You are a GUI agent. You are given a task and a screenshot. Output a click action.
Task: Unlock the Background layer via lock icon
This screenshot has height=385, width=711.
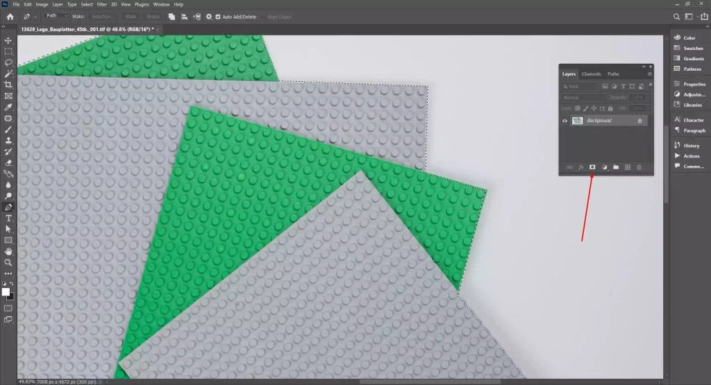point(639,121)
